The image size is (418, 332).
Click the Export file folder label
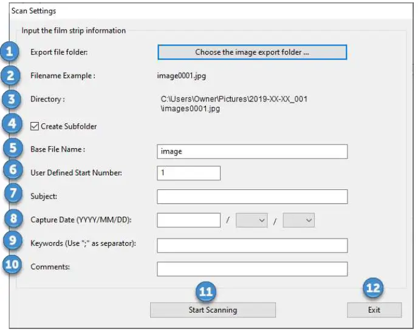pyautogui.click(x=59, y=52)
